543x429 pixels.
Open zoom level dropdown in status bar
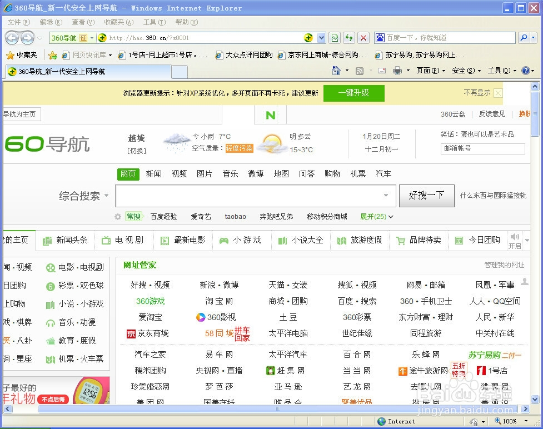[526, 421]
